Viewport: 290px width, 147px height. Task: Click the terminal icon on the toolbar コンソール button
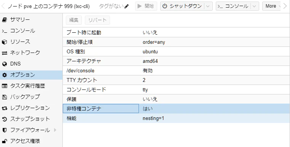coord(220,6)
